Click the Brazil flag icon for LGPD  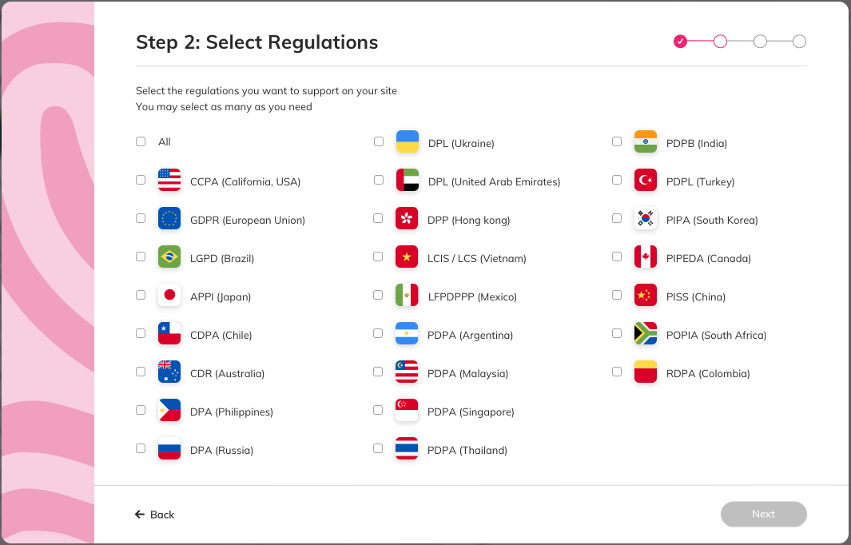[169, 257]
